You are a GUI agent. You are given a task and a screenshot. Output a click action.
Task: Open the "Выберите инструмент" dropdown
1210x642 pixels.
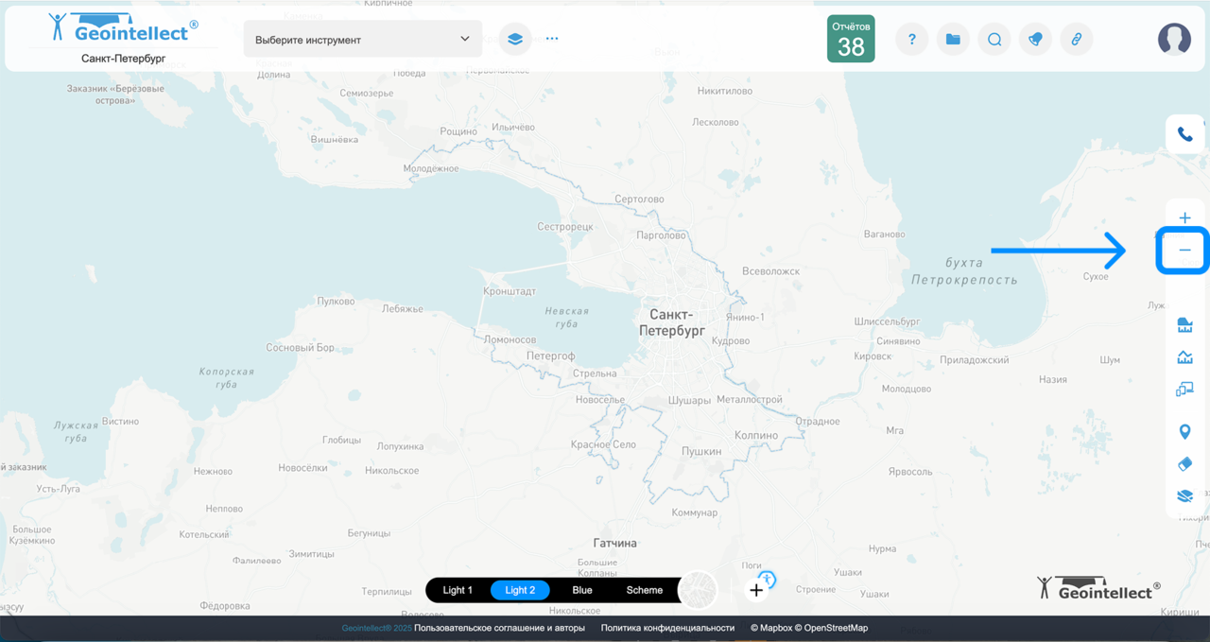point(362,40)
